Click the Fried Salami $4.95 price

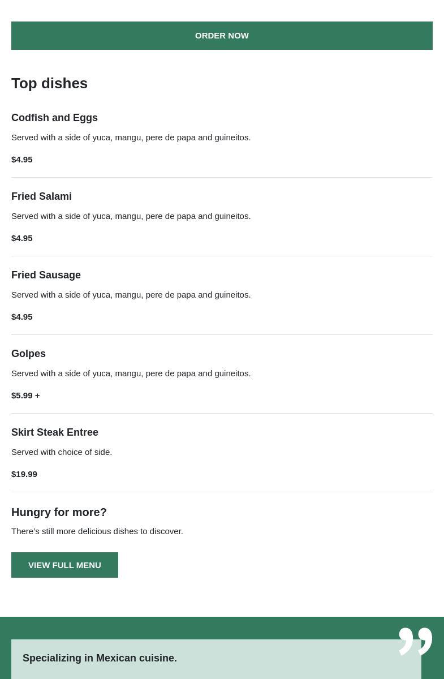[22, 238]
